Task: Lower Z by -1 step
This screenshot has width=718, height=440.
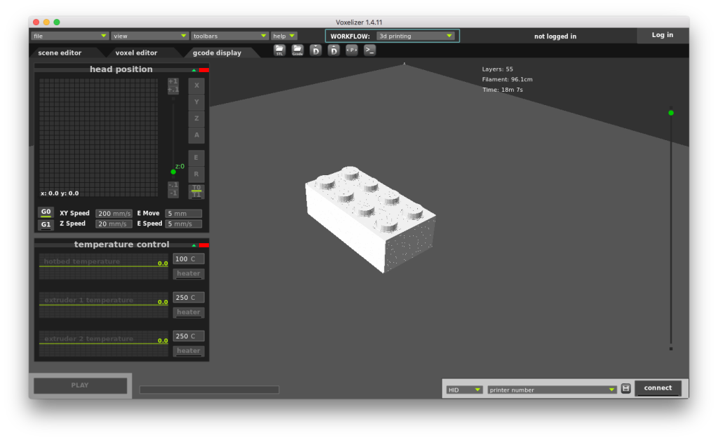Action: click(x=173, y=193)
